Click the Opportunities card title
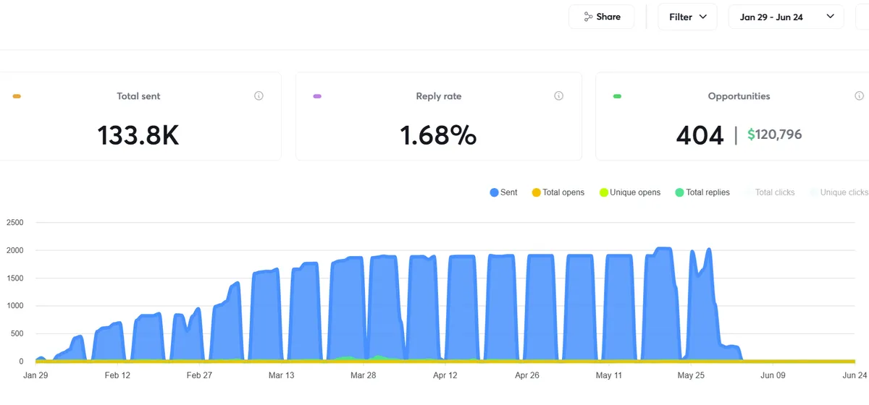Screen dimensions: 869x405 point(739,96)
